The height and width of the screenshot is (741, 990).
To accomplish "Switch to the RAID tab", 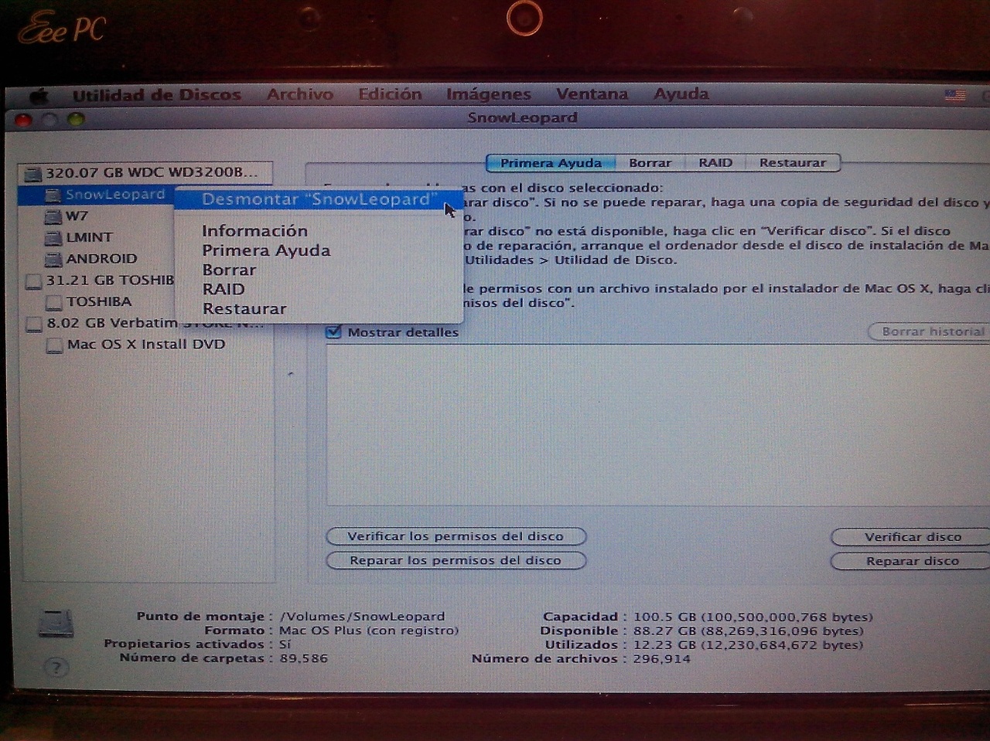I will [715, 163].
